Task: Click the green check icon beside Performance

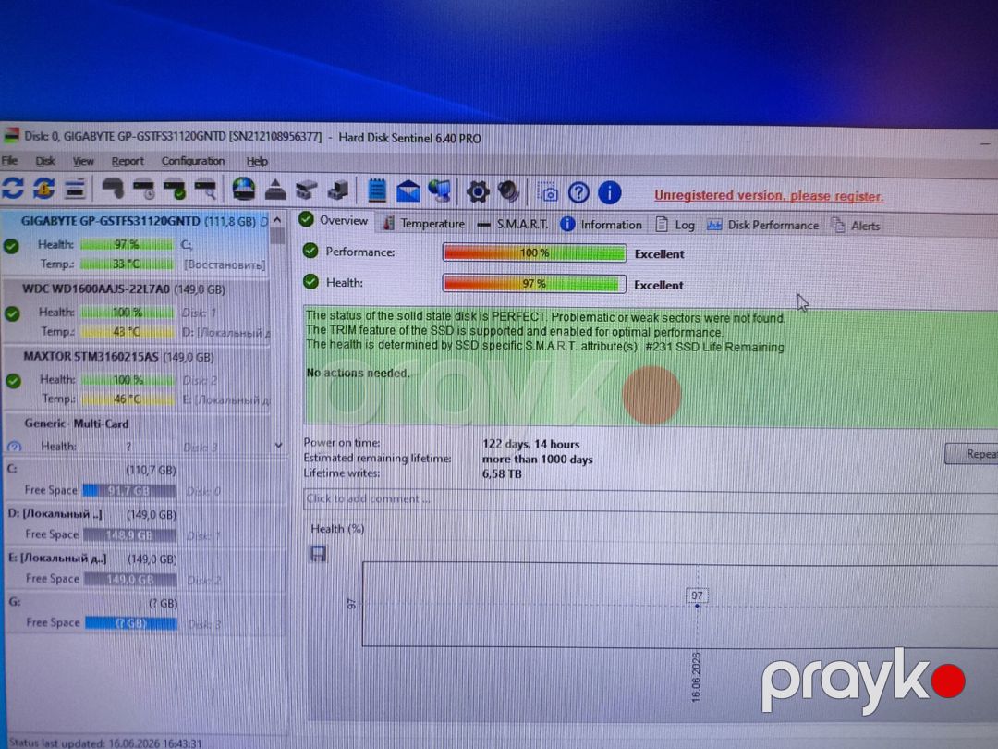Action: click(x=310, y=251)
